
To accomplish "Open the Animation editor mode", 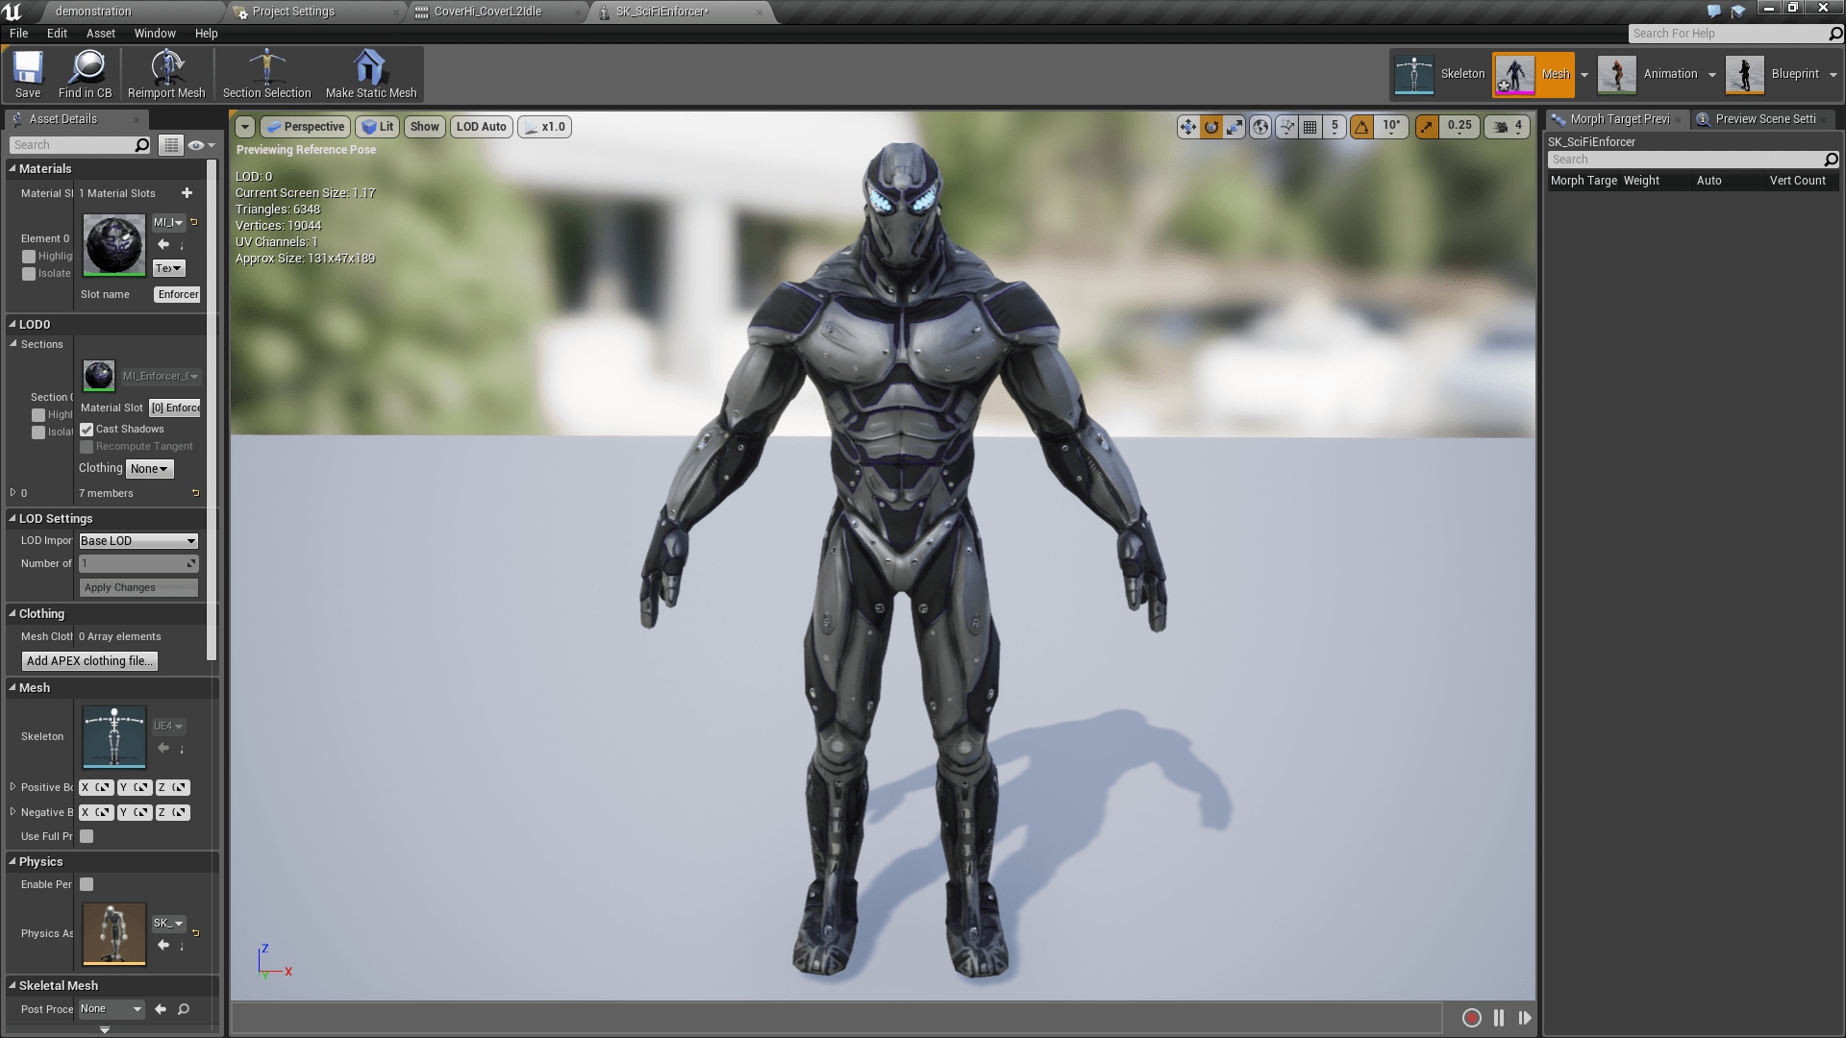I will coord(1616,74).
